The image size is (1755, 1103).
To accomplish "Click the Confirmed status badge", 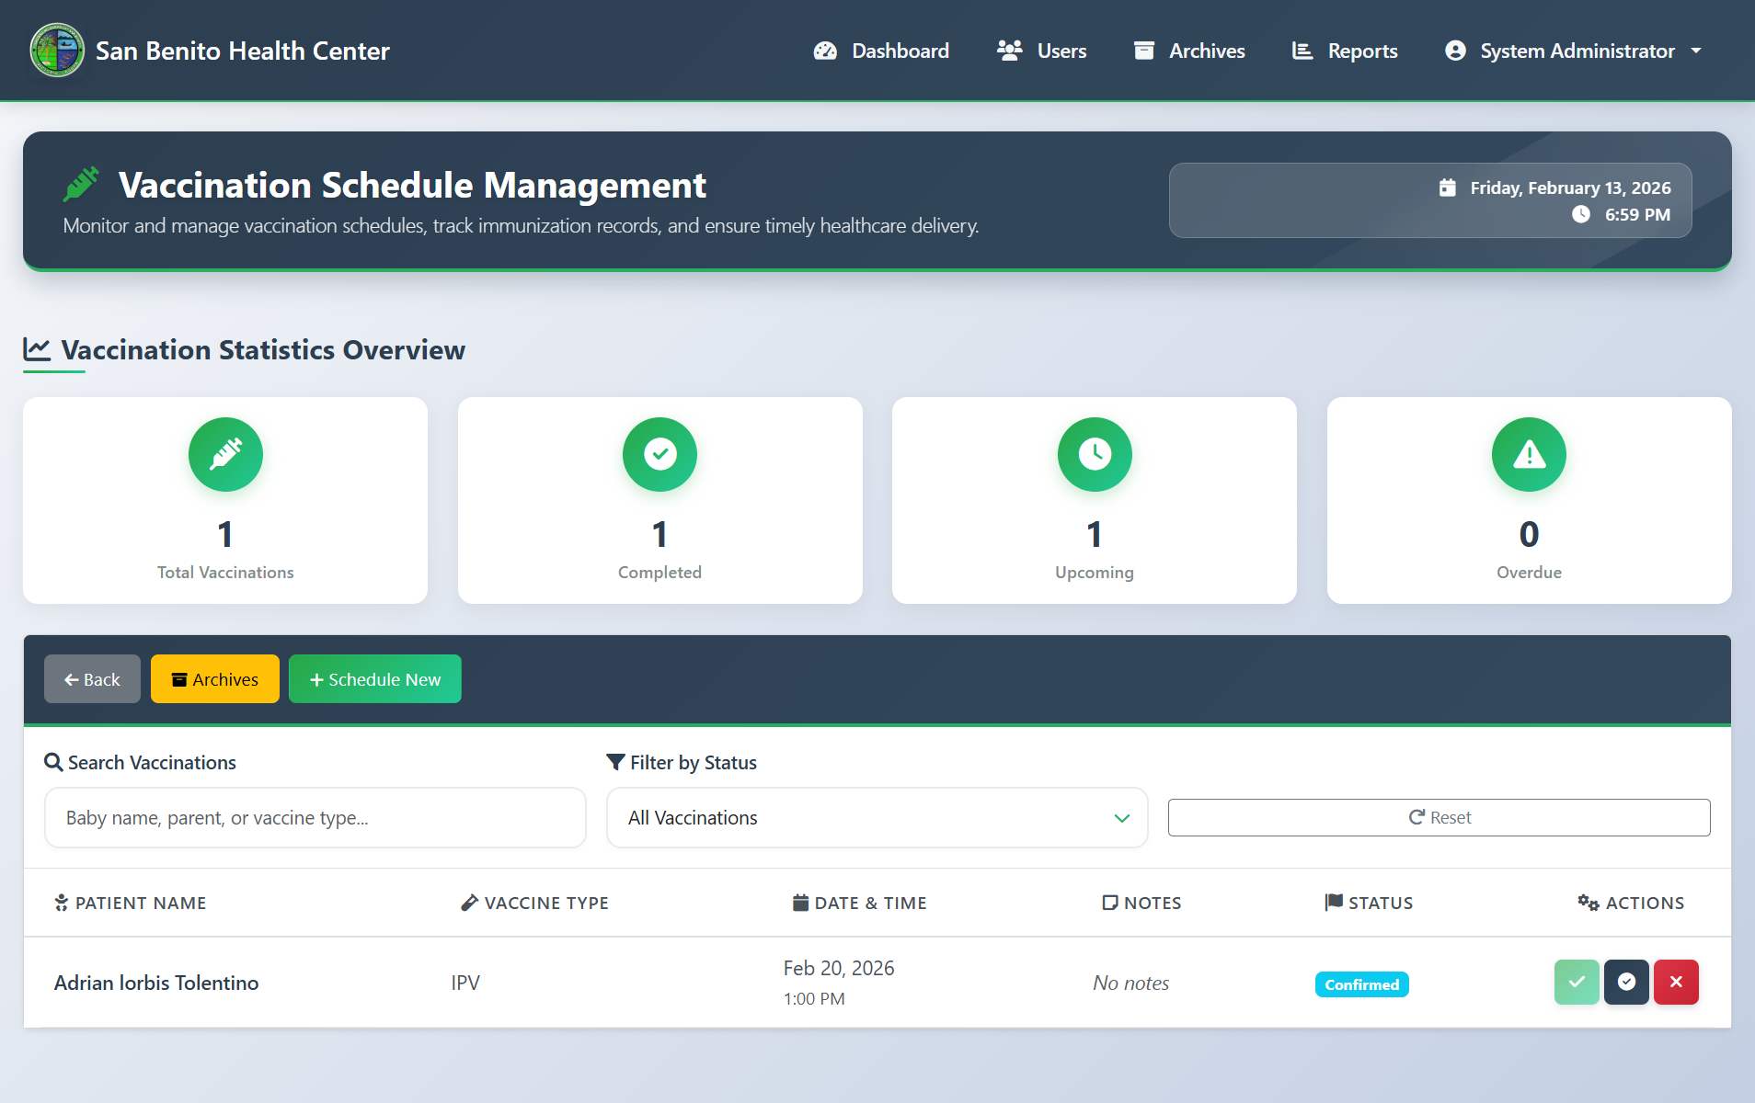I will (1361, 984).
